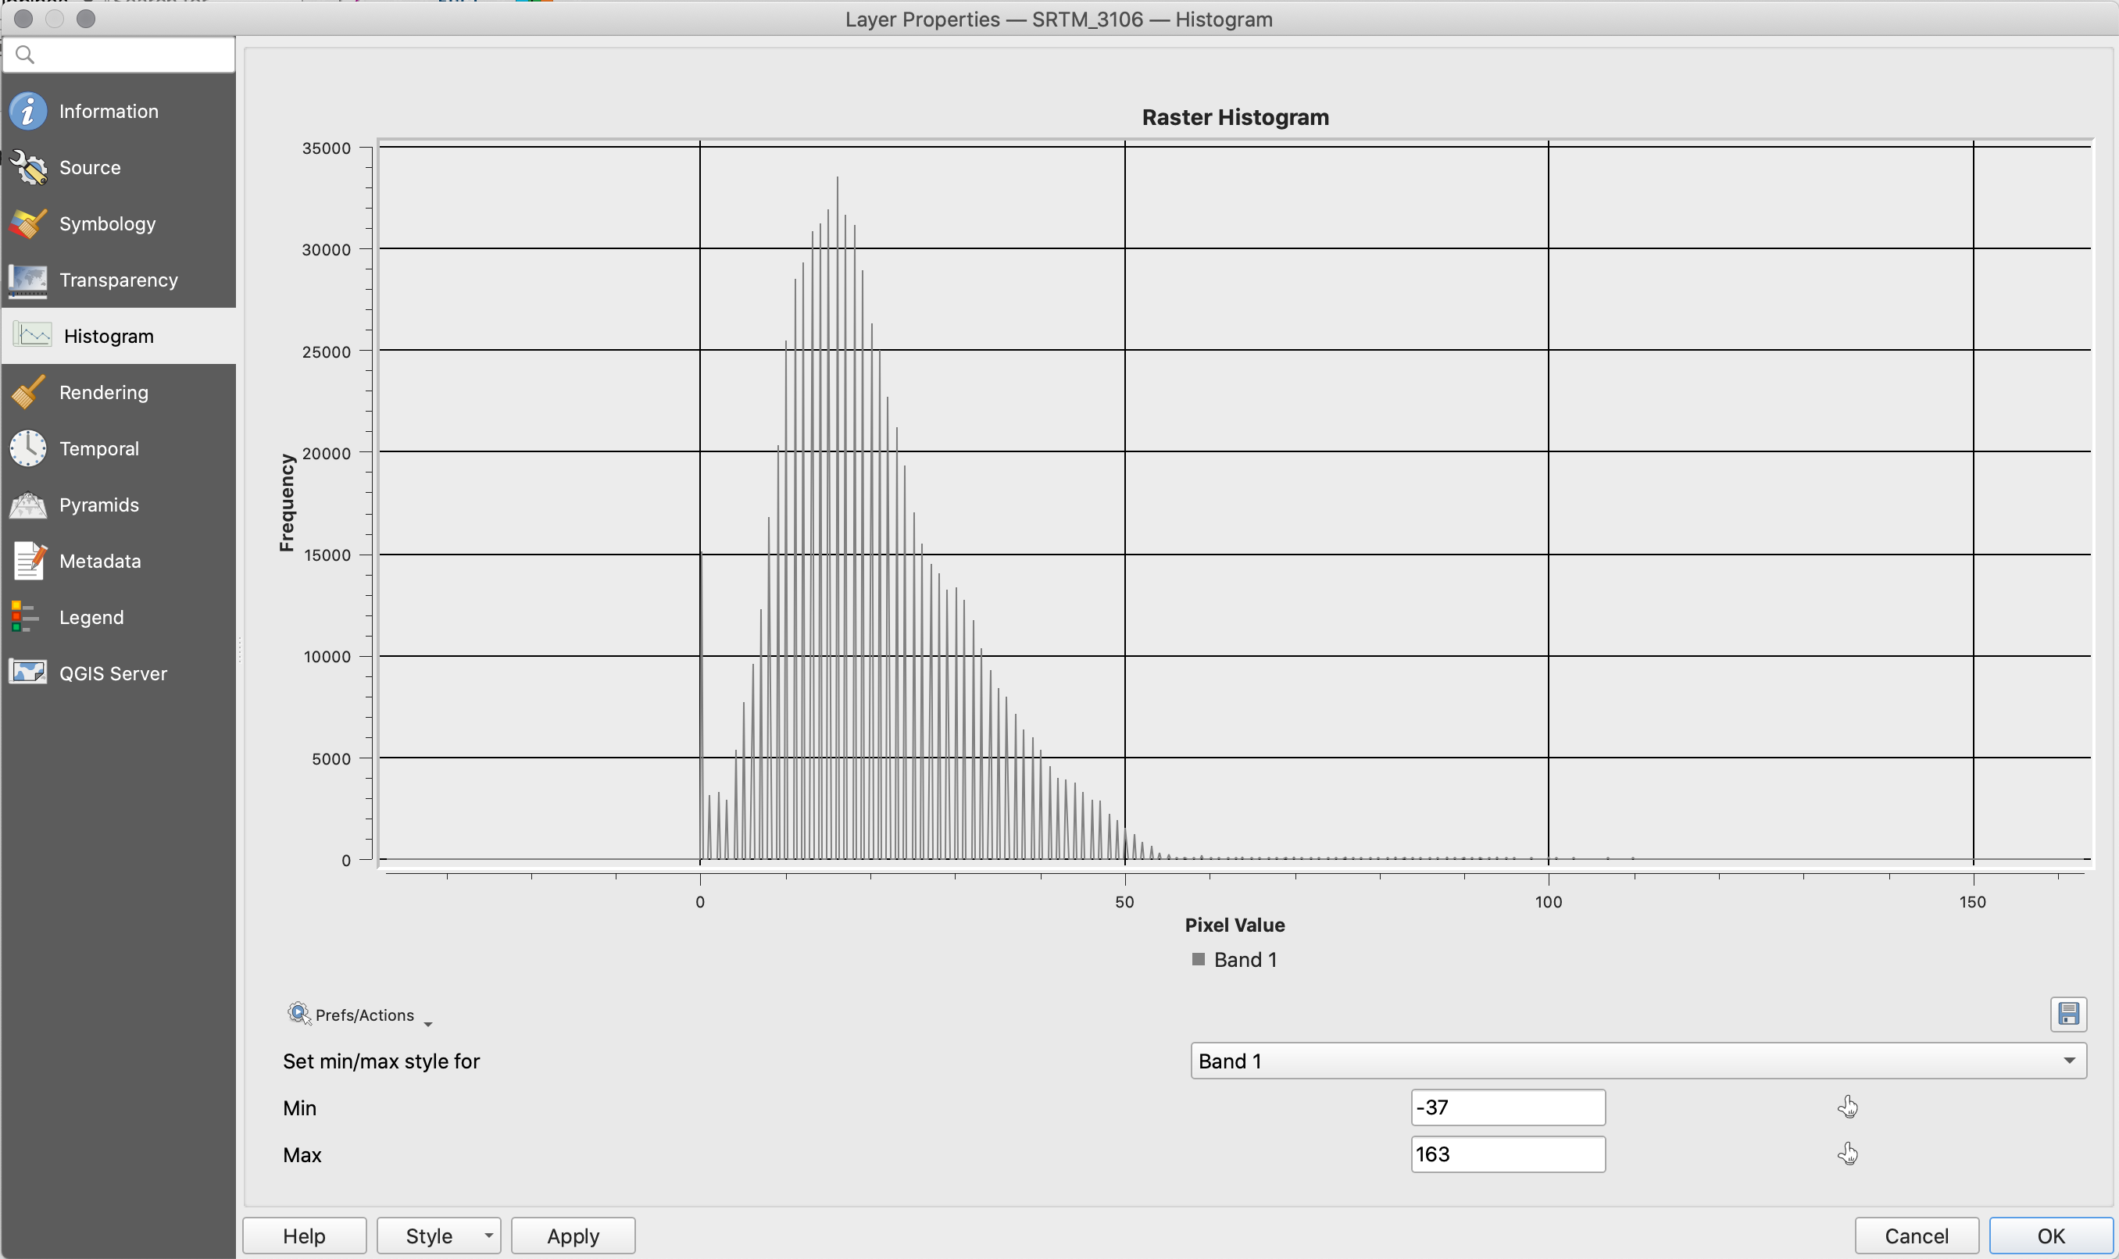2119x1259 pixels.
Task: Pick Min value on graph hand icon
Action: 1847,1106
